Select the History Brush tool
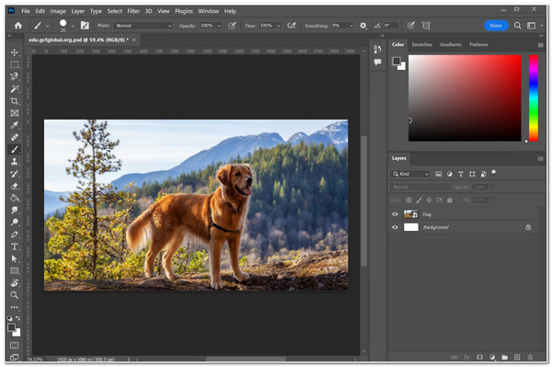 click(15, 174)
